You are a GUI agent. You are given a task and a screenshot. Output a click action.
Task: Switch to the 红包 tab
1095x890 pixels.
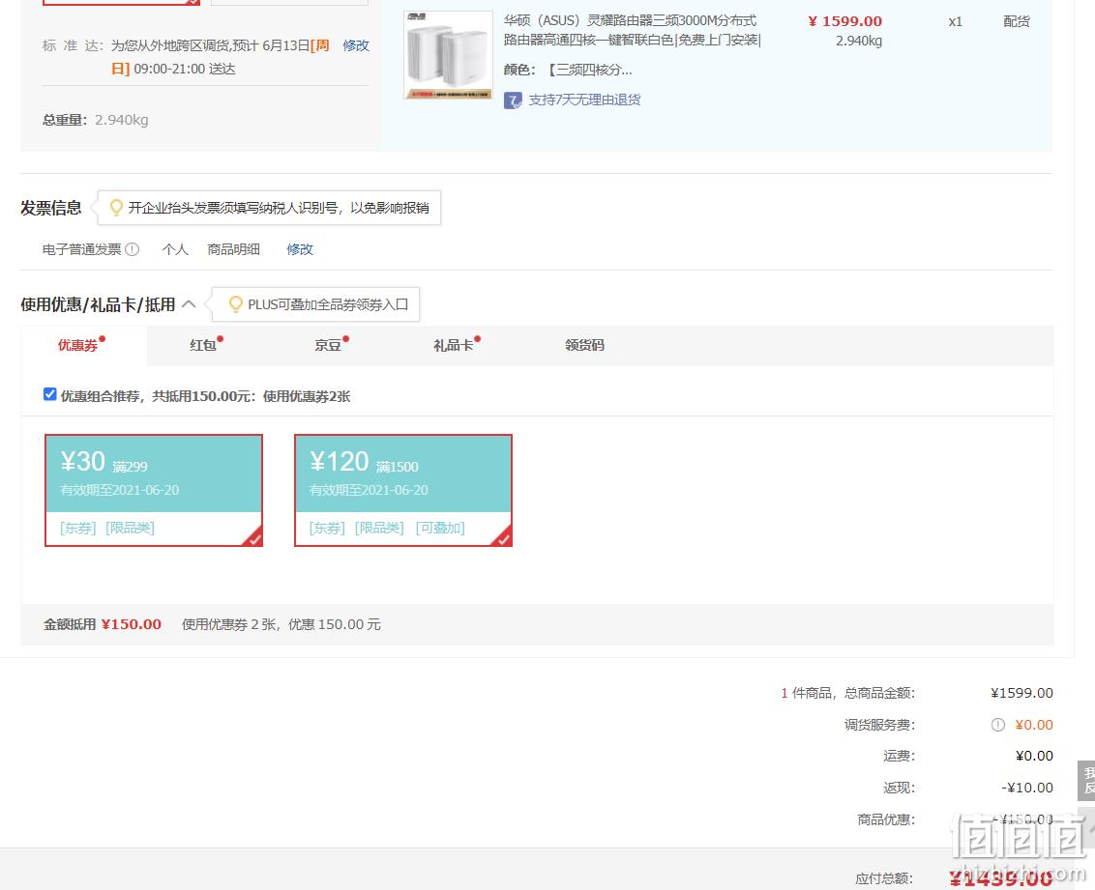pyautogui.click(x=202, y=345)
